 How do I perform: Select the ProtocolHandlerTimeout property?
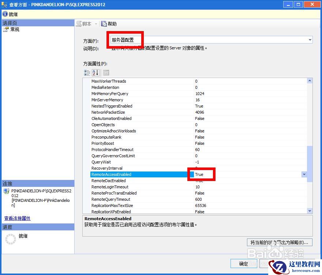112,150
